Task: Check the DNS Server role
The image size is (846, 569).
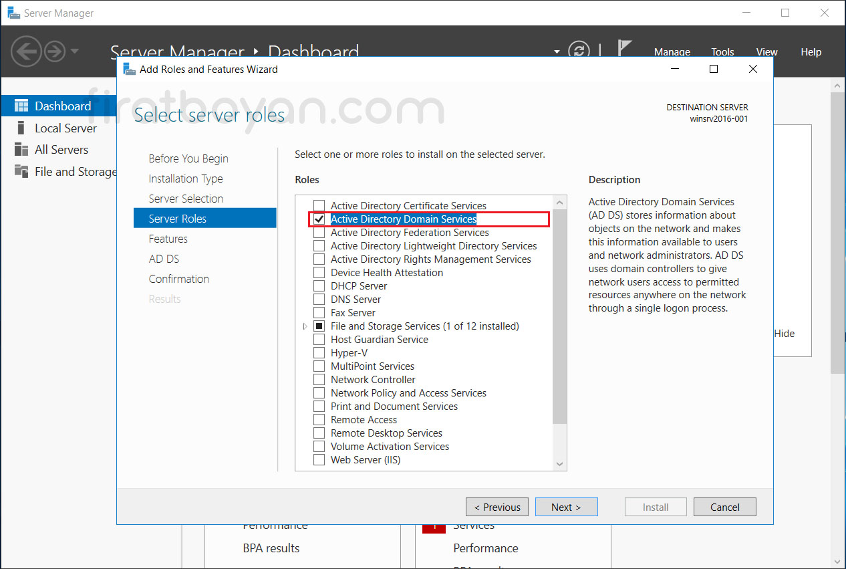Action: 319,300
